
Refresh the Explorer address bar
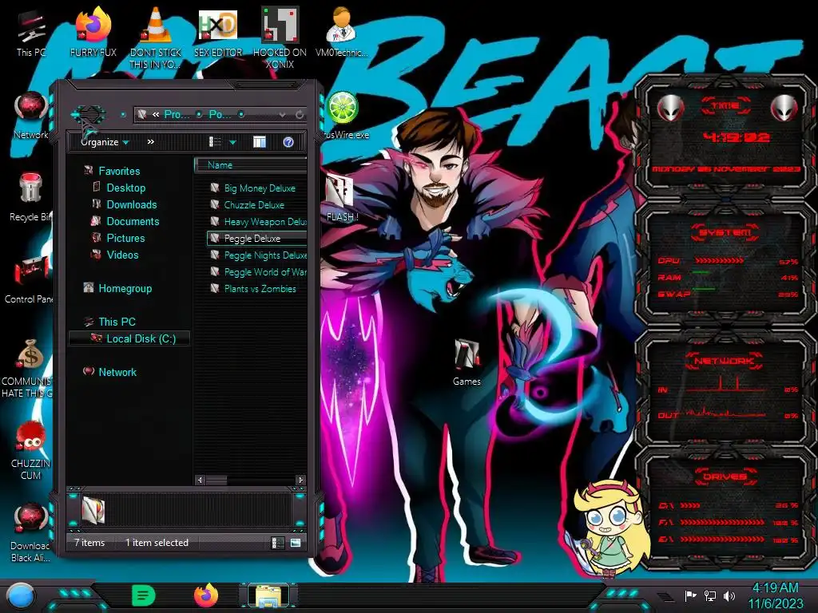tap(300, 114)
